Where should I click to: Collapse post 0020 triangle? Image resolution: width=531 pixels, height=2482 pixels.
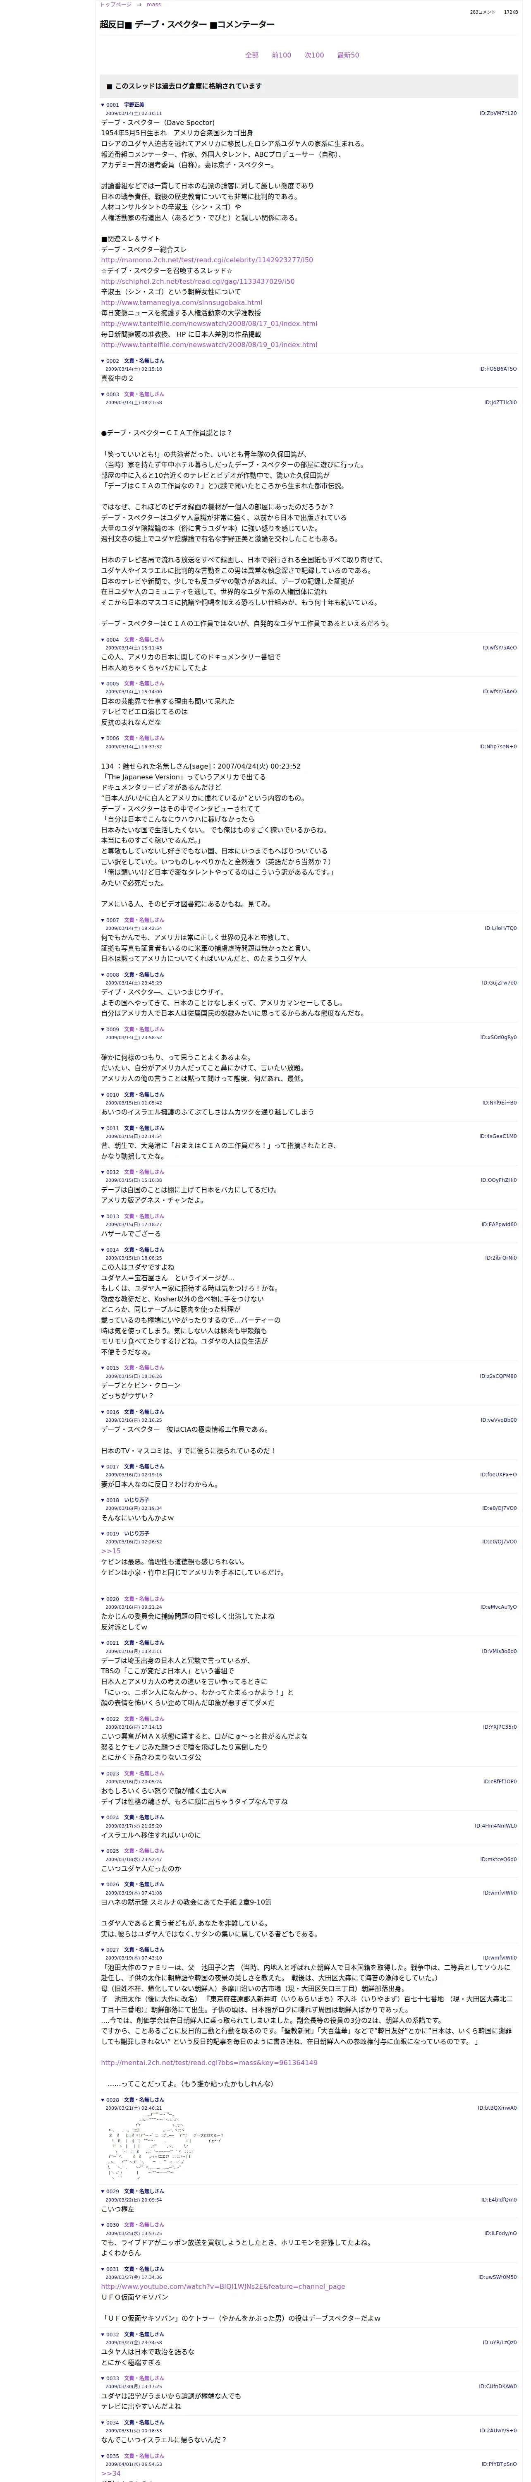click(103, 1598)
